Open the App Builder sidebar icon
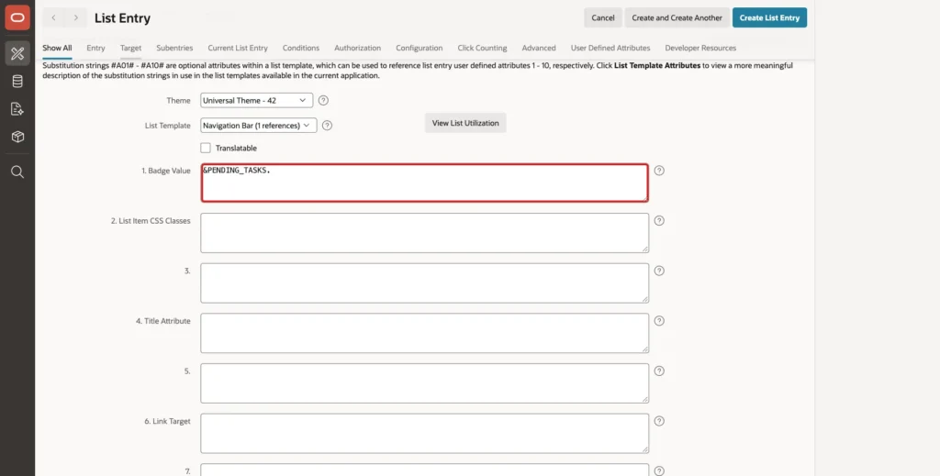 tap(17, 53)
